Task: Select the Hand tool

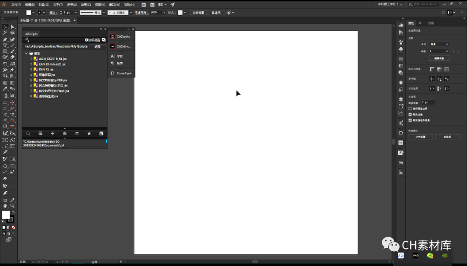Action: pyautogui.click(x=5, y=206)
